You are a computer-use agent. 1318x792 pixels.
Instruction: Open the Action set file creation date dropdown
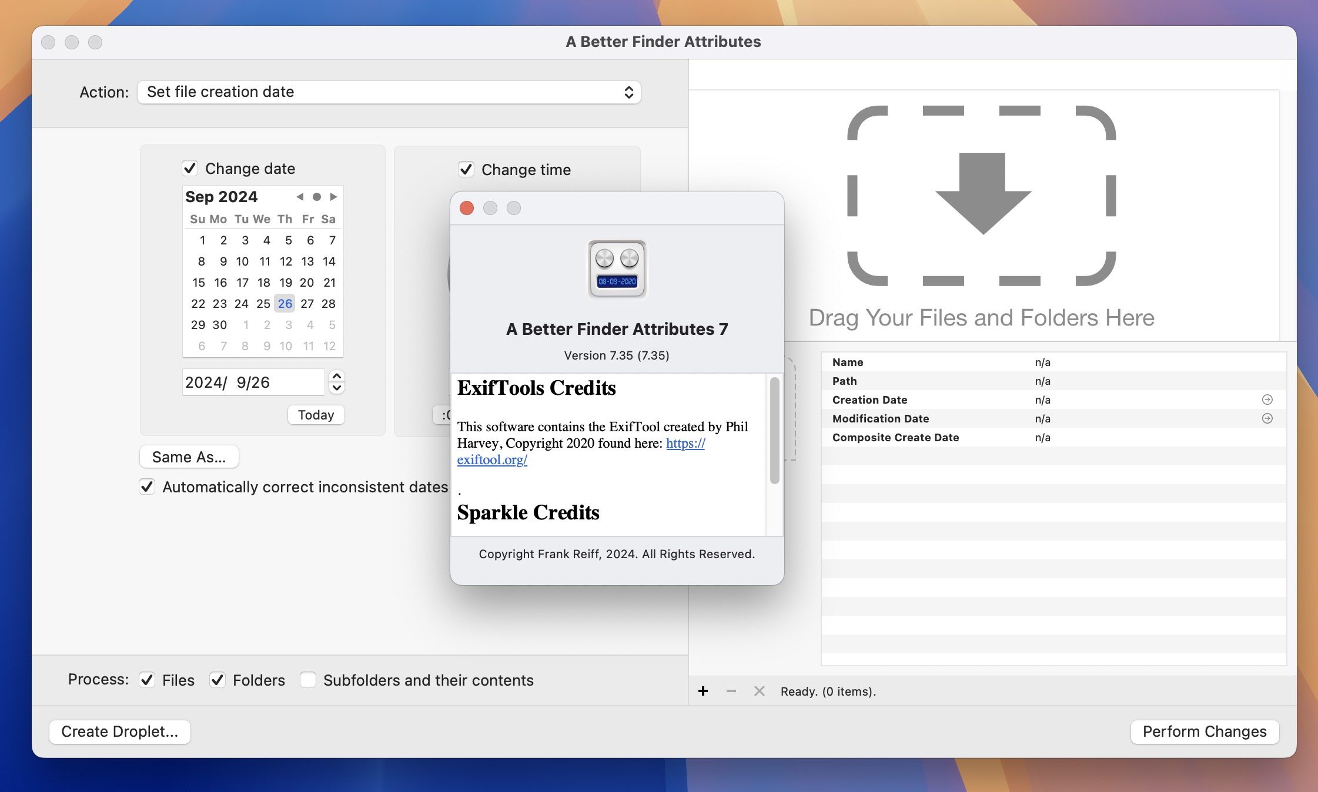(x=388, y=91)
